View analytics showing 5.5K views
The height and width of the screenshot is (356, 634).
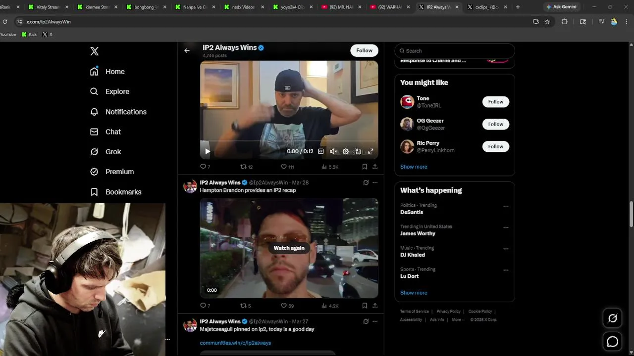(x=329, y=167)
